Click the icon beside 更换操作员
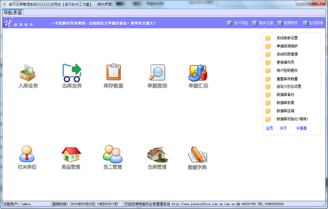The height and width of the screenshot is (209, 328). (268, 63)
